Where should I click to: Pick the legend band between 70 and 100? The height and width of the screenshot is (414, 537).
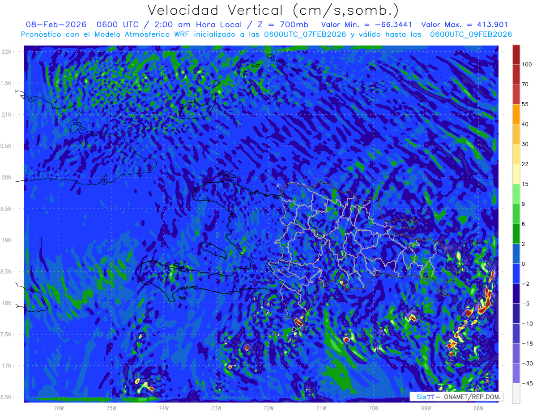tap(516, 74)
